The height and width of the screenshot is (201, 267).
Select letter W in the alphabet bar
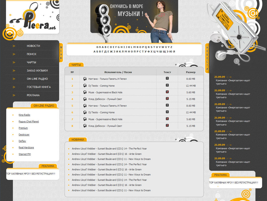163,47
